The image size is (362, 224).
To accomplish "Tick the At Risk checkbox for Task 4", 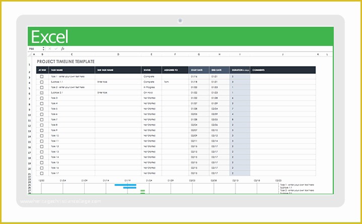I will pyautogui.click(x=42, y=103).
